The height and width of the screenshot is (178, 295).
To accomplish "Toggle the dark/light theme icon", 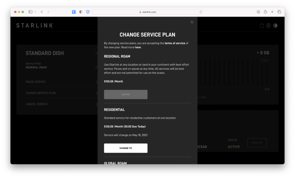I will 275,25.
